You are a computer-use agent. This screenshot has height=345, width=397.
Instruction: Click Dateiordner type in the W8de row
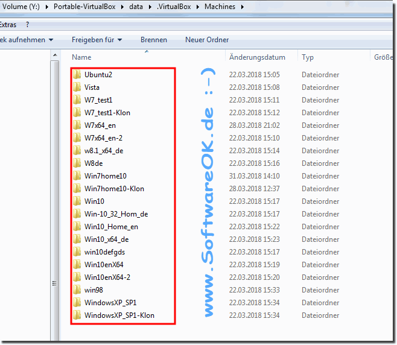(x=320, y=163)
